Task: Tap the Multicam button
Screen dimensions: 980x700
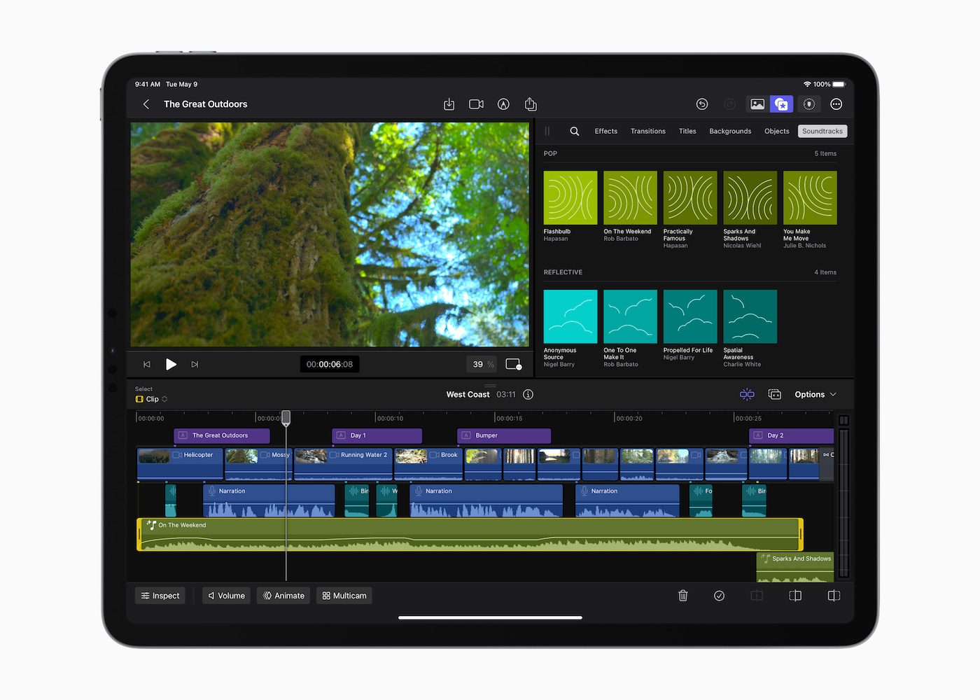Action: tap(344, 595)
